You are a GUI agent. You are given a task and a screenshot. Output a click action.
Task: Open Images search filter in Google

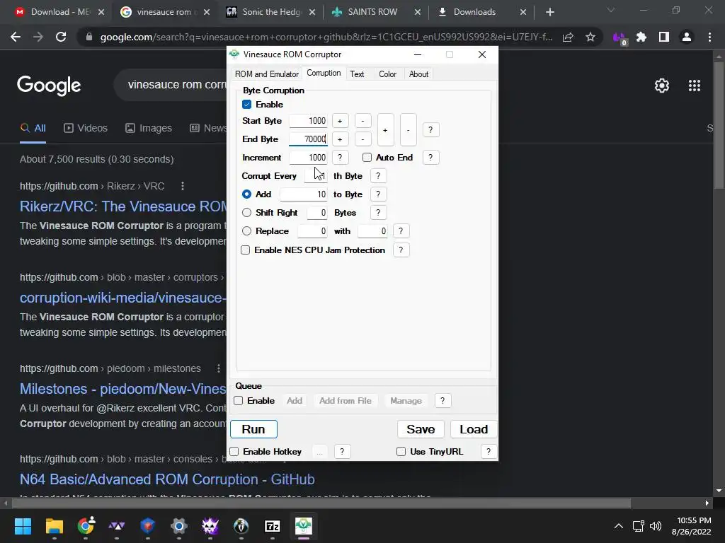tap(149, 129)
